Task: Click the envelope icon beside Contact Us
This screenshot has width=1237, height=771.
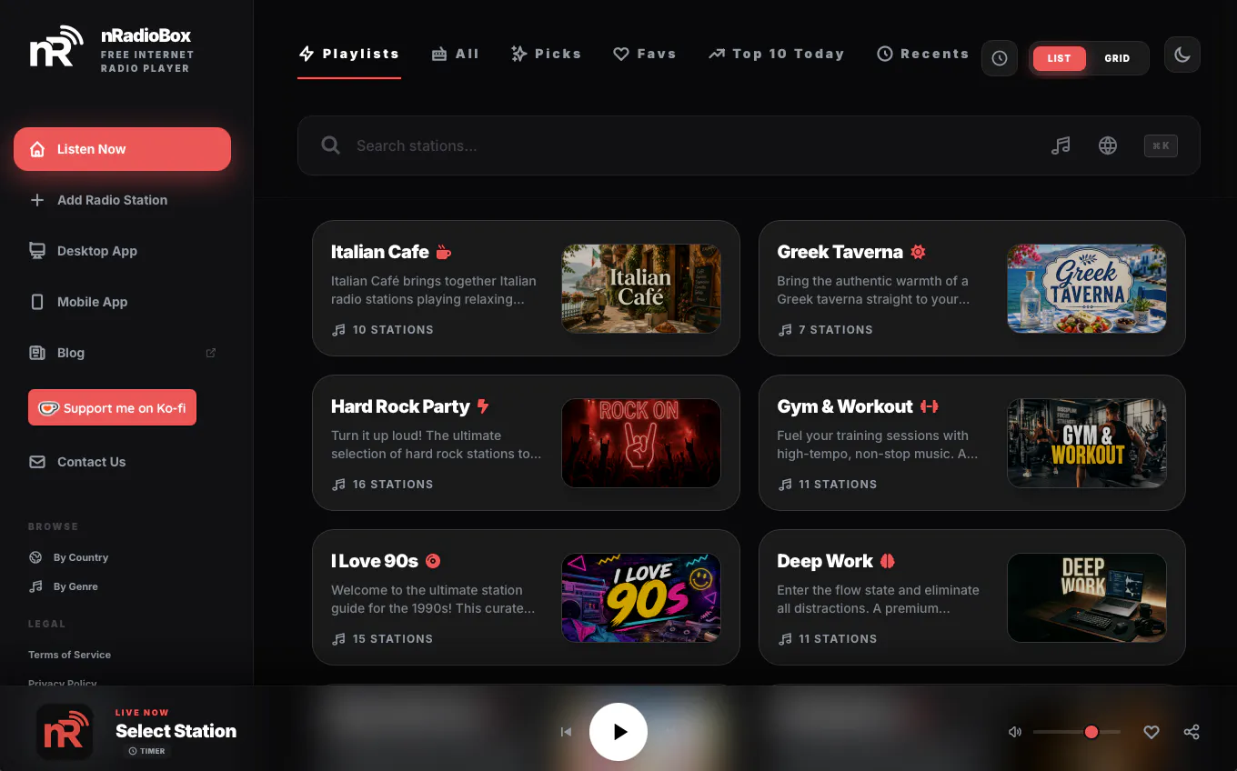Action: click(x=37, y=462)
